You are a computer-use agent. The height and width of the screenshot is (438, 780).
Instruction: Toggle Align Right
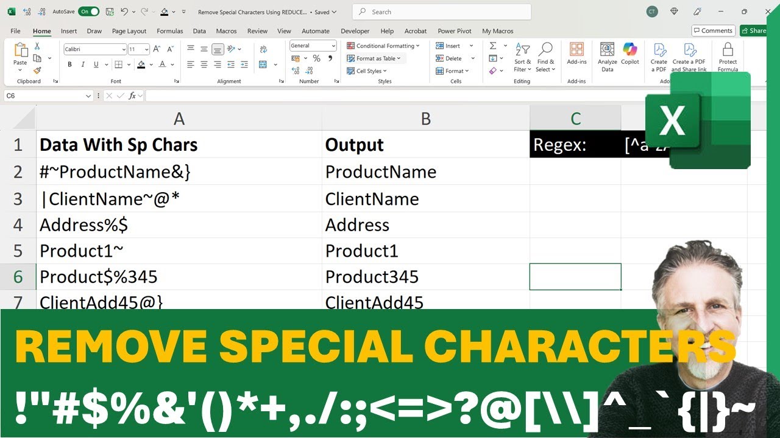216,64
